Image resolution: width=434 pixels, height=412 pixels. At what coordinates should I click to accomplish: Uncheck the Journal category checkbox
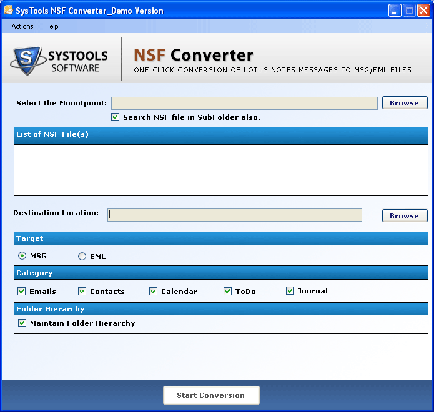(x=290, y=290)
